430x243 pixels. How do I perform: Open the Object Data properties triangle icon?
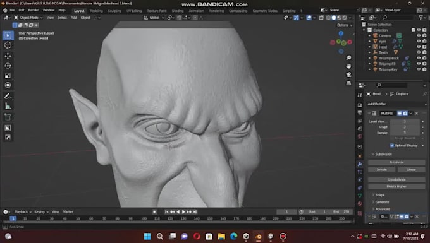(x=360, y=196)
